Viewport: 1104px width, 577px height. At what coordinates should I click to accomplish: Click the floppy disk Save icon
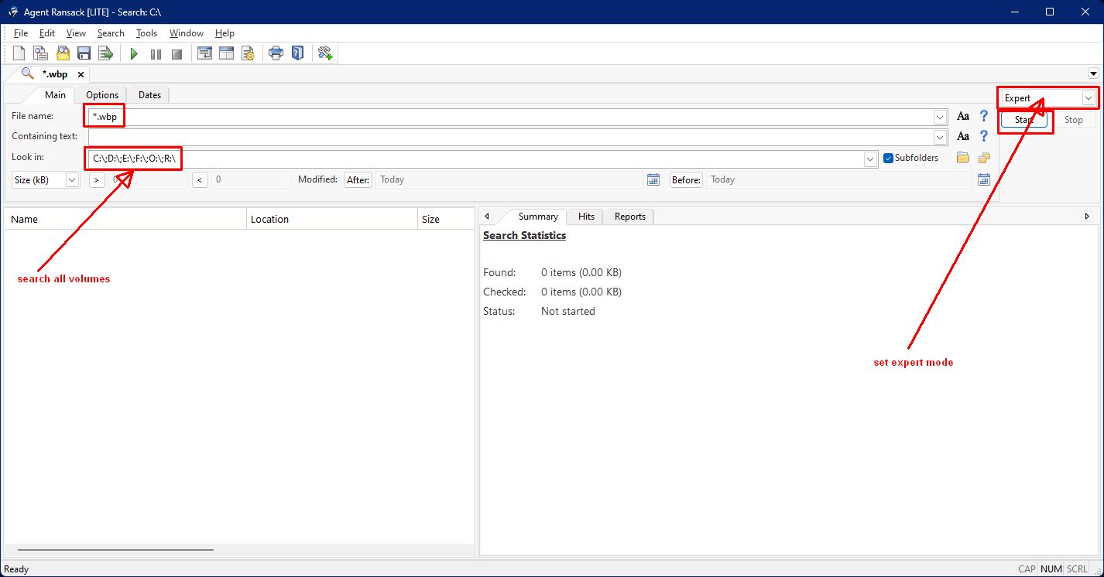[84, 53]
